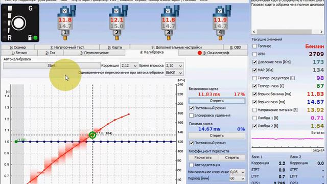Toggle Постоянный режим under Газовая карта
This screenshot has width=327, height=184.
(x=192, y=143)
